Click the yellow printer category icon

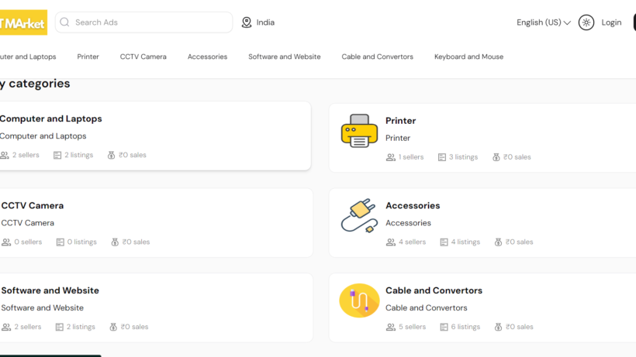(359, 131)
